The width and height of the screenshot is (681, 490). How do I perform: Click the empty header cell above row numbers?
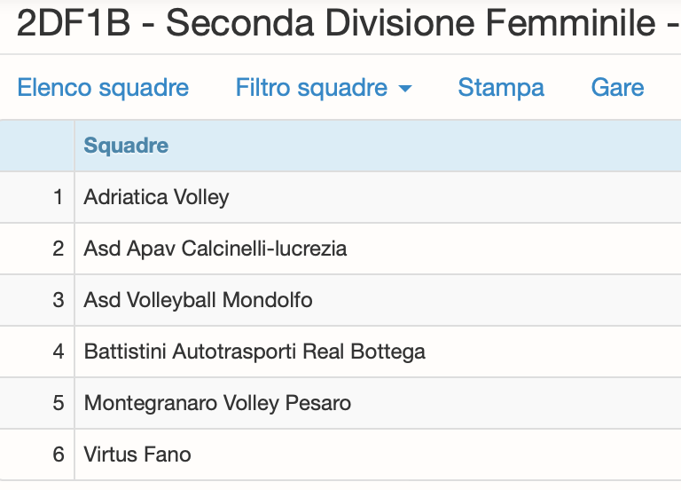37,146
